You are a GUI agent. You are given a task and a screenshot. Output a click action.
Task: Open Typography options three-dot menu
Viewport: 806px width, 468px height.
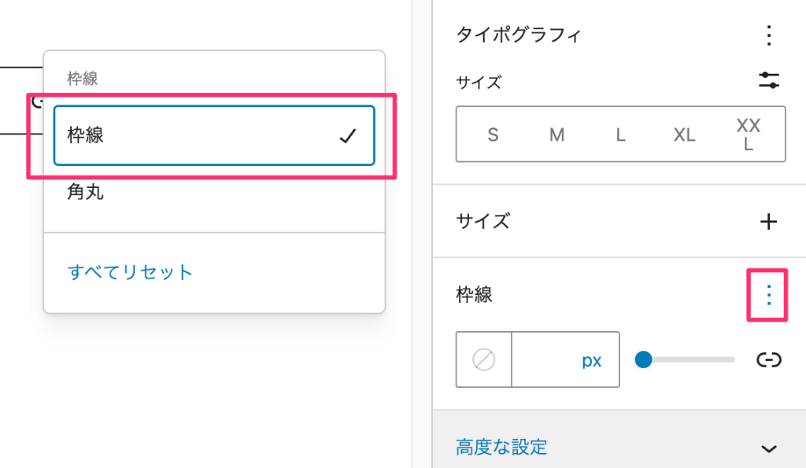(768, 35)
